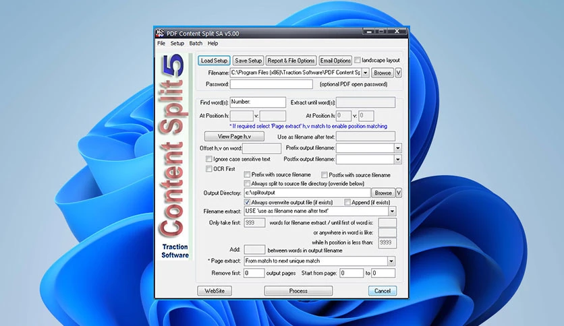Click the Extract until word(s) field

click(x=366, y=102)
